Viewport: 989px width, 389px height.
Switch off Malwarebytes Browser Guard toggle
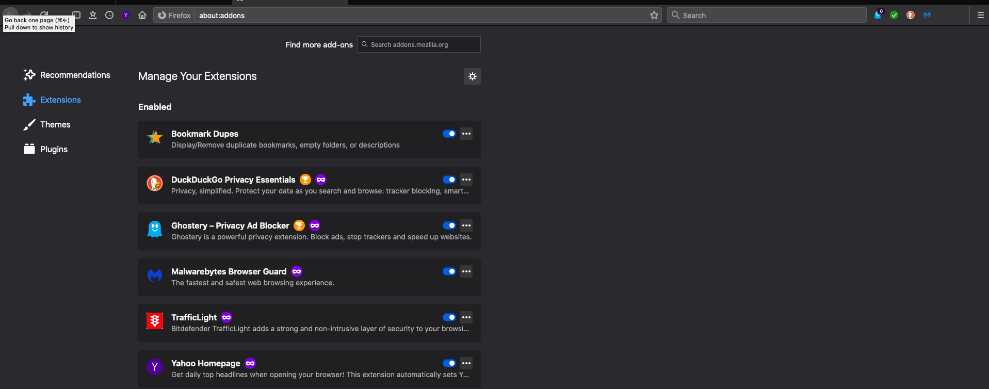(x=449, y=271)
